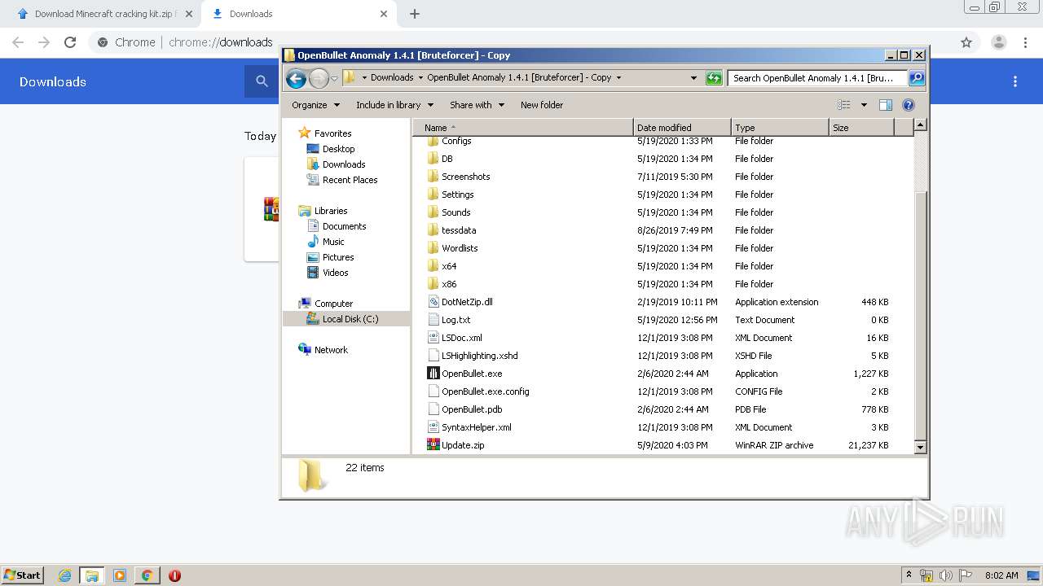The height and width of the screenshot is (586, 1043).
Task: Open the Include in library dropdown
Action: pyautogui.click(x=394, y=105)
